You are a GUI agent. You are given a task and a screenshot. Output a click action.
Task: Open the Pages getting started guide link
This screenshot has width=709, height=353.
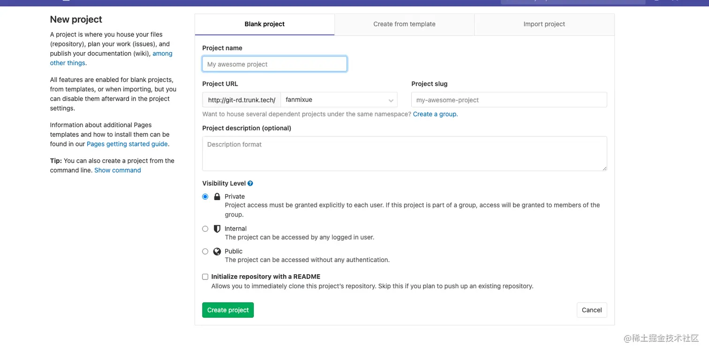pos(127,144)
